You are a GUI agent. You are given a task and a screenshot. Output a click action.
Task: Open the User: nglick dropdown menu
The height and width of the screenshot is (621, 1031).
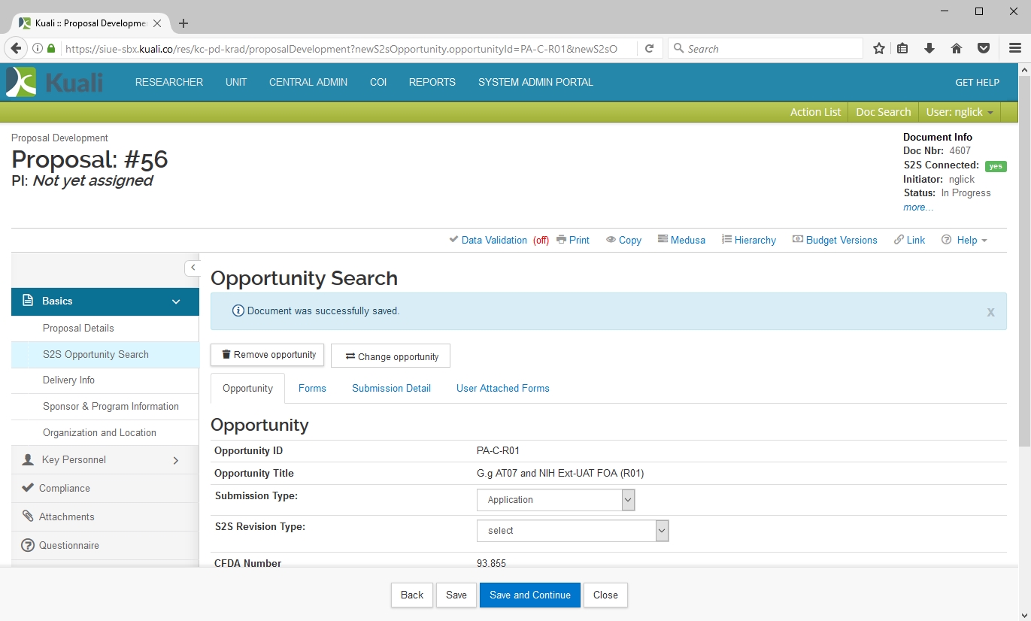pyautogui.click(x=960, y=112)
